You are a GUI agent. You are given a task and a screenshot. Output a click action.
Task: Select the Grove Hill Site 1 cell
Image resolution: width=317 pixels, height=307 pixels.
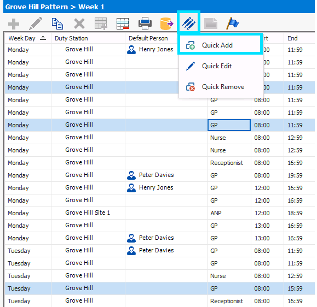coord(88,213)
